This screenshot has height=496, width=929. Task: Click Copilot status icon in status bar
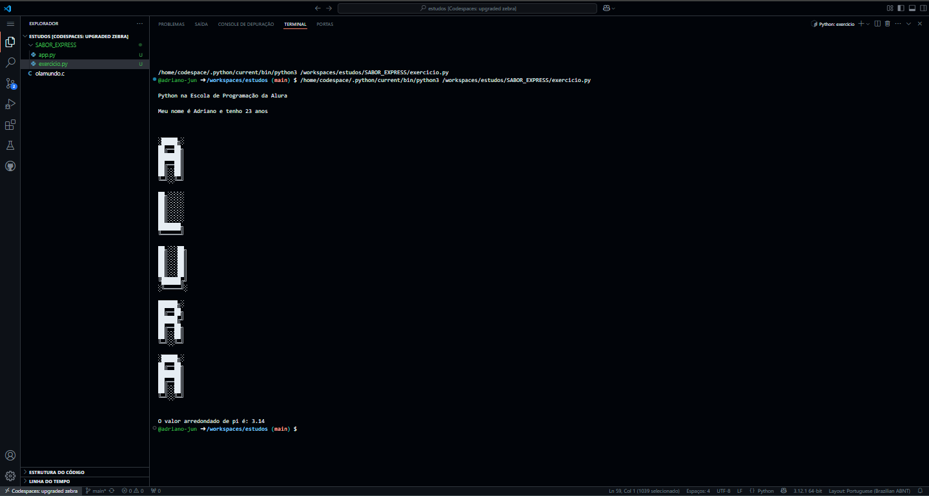(784, 491)
